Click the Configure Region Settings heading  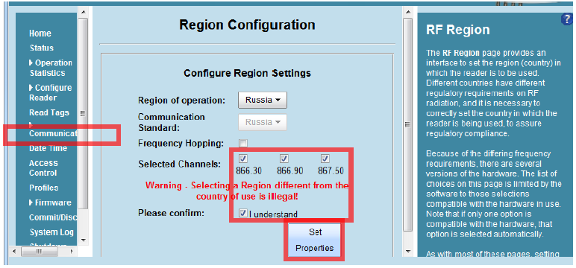tap(247, 73)
